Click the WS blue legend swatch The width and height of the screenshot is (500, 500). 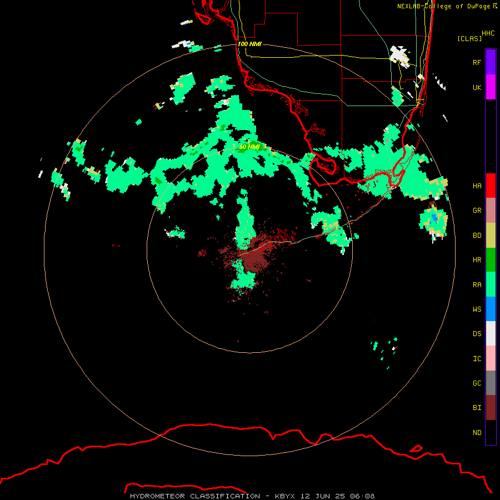(x=491, y=309)
